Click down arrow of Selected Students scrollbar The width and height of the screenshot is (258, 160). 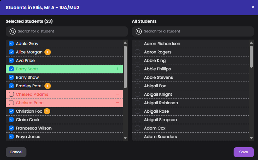point(125,138)
